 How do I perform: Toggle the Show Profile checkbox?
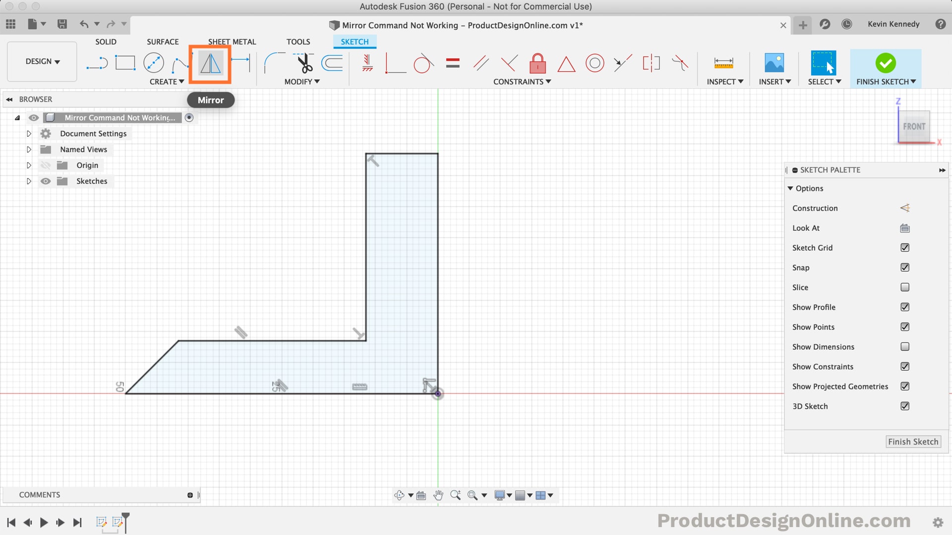click(x=905, y=307)
